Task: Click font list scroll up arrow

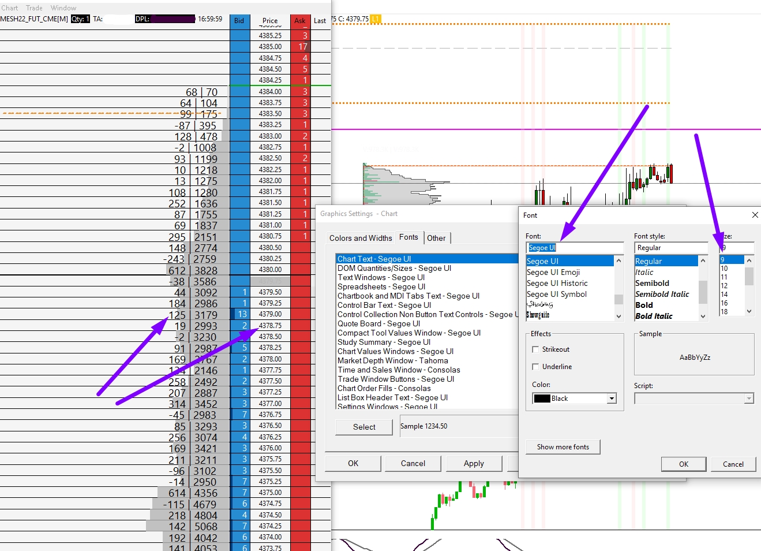Action: (618, 260)
